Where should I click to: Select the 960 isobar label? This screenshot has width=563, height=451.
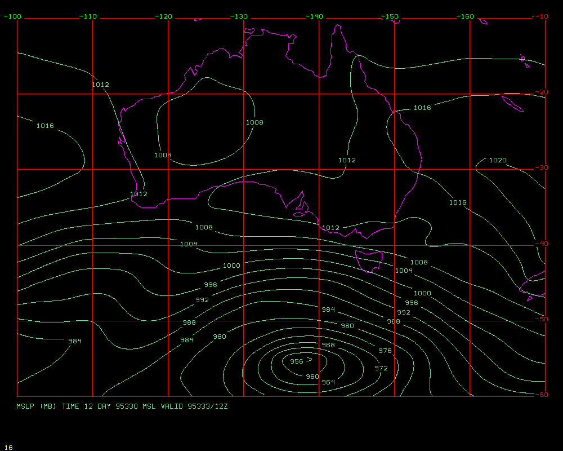pyautogui.click(x=312, y=377)
